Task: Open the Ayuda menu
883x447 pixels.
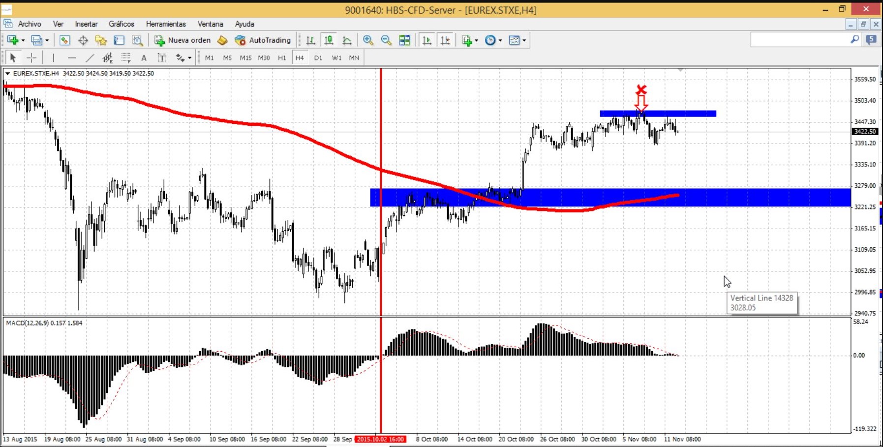Action: 244,24
